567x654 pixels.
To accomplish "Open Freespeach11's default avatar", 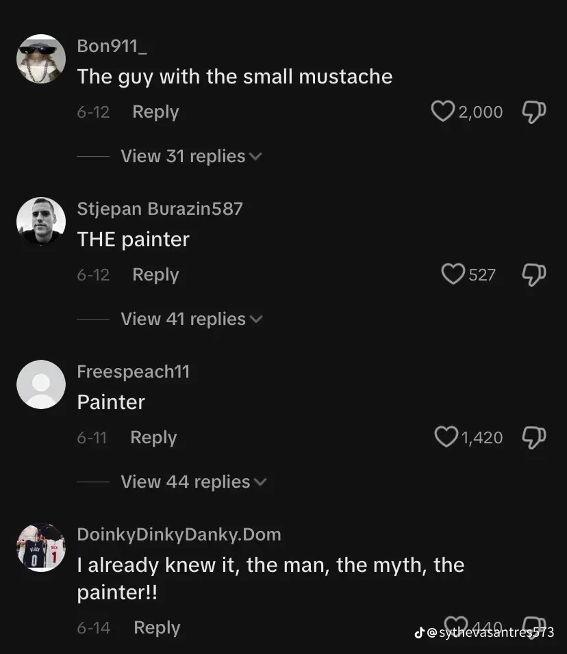I will click(41, 384).
